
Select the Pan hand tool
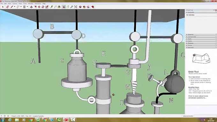68,7
